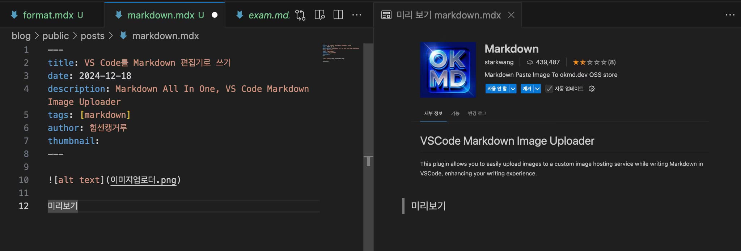
Task: Click the title line in frontmatter
Action: point(139,63)
